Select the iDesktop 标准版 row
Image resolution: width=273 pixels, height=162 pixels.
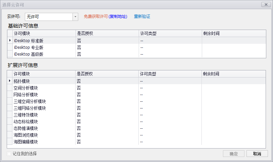tap(137, 40)
